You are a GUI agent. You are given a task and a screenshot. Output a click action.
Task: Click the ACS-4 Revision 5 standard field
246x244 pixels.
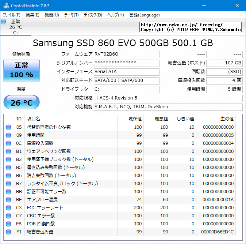(168, 98)
